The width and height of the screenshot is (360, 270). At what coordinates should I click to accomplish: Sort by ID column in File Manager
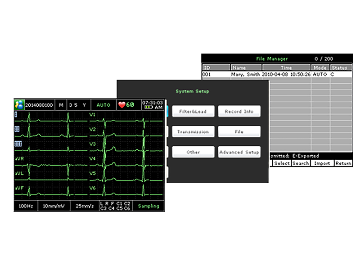(x=216, y=67)
